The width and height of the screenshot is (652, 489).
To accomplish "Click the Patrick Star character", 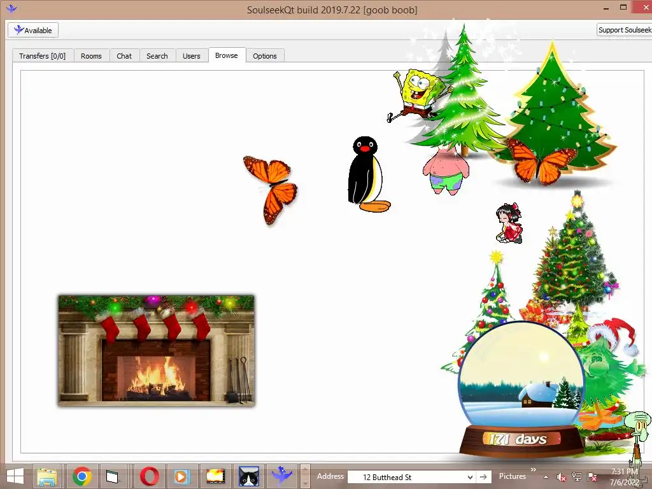I will click(446, 170).
